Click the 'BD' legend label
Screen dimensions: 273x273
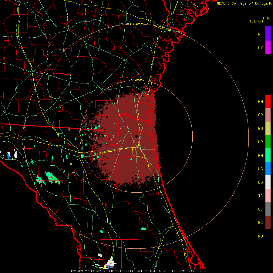click(260, 129)
